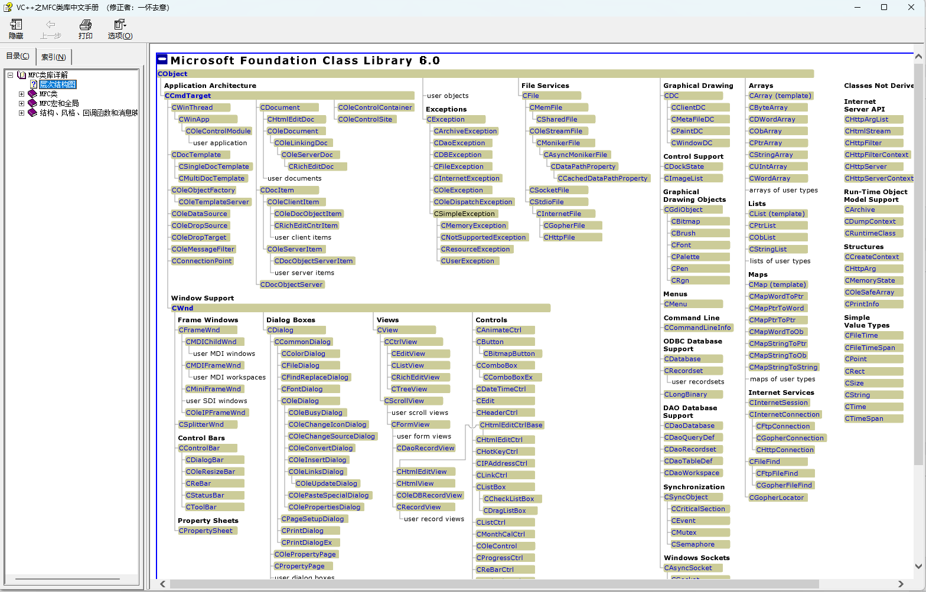The image size is (926, 592).
Task: Collapse the MFC类库详解 tree node
Action: click(x=10, y=75)
